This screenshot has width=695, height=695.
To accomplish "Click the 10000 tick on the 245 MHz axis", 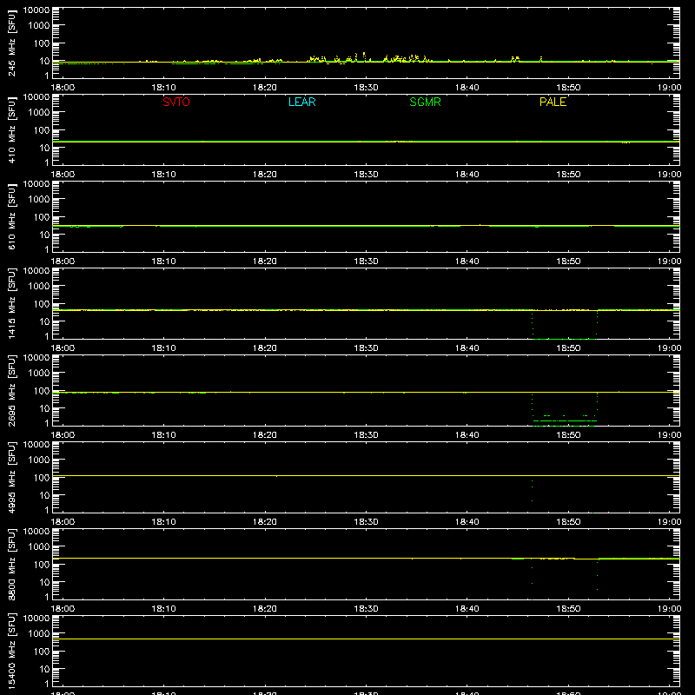I will tap(36, 10).
